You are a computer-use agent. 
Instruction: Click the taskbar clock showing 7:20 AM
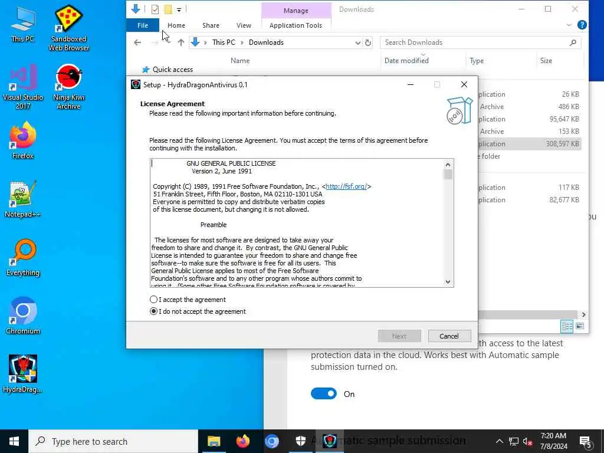click(553, 441)
